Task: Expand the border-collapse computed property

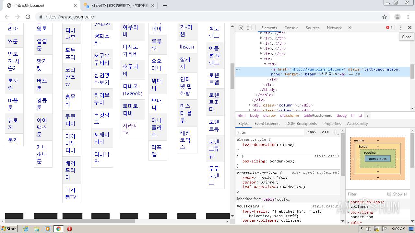Action: pos(349,202)
